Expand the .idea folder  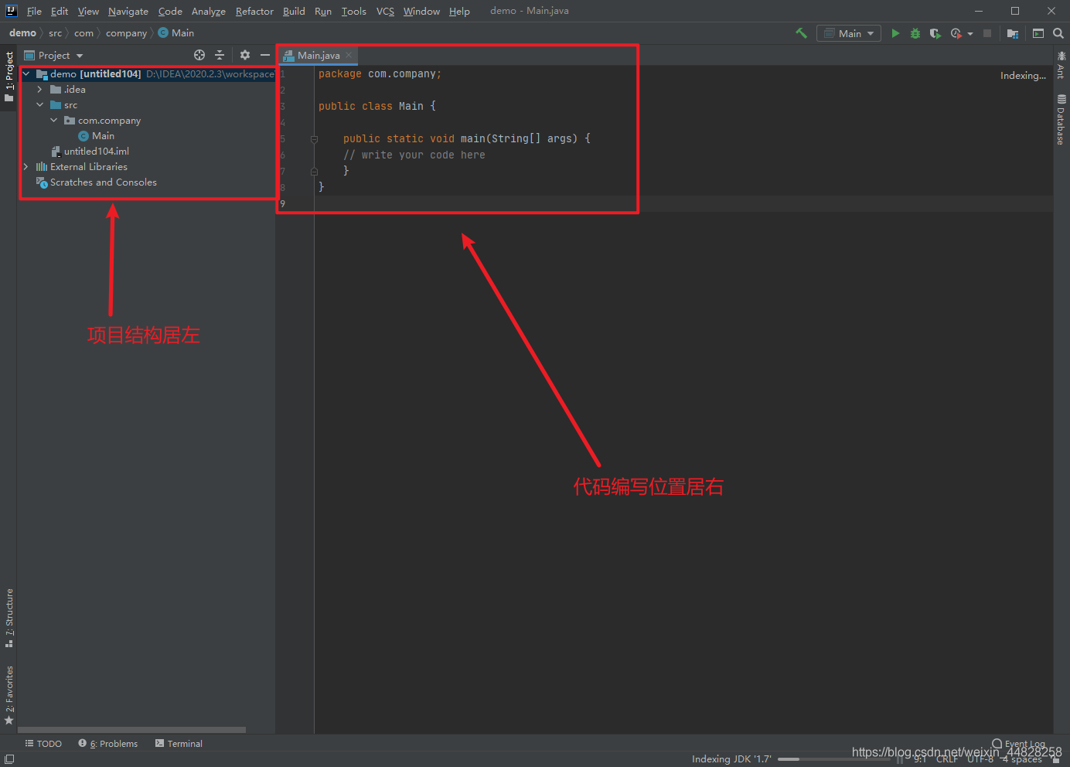[x=40, y=90]
